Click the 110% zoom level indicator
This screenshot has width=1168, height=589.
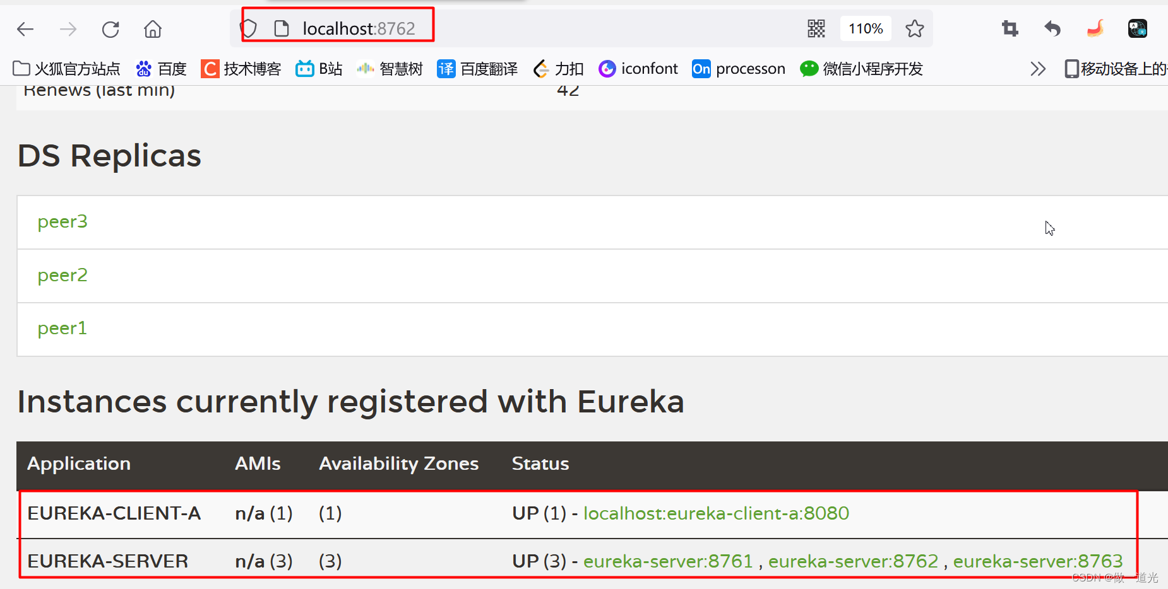click(x=866, y=28)
